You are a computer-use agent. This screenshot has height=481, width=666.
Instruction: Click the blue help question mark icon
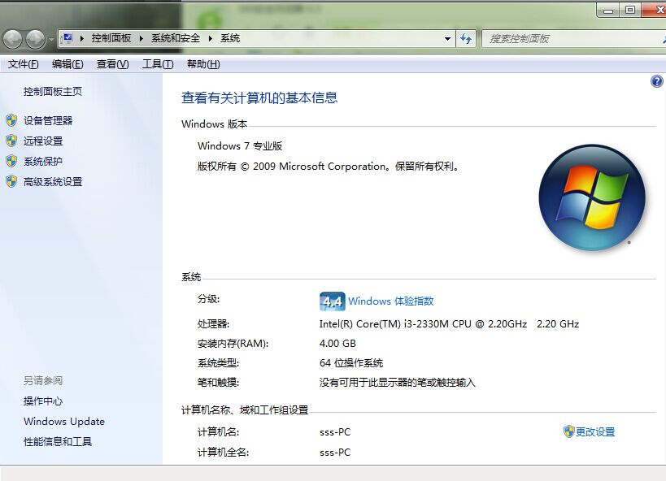pos(657,81)
